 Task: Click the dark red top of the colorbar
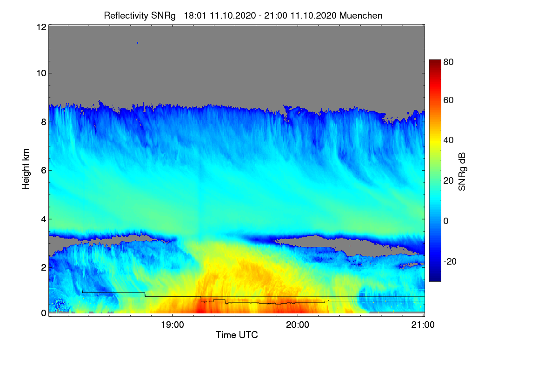pyautogui.click(x=434, y=63)
